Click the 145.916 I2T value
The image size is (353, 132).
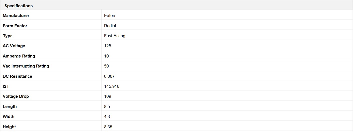112,86
